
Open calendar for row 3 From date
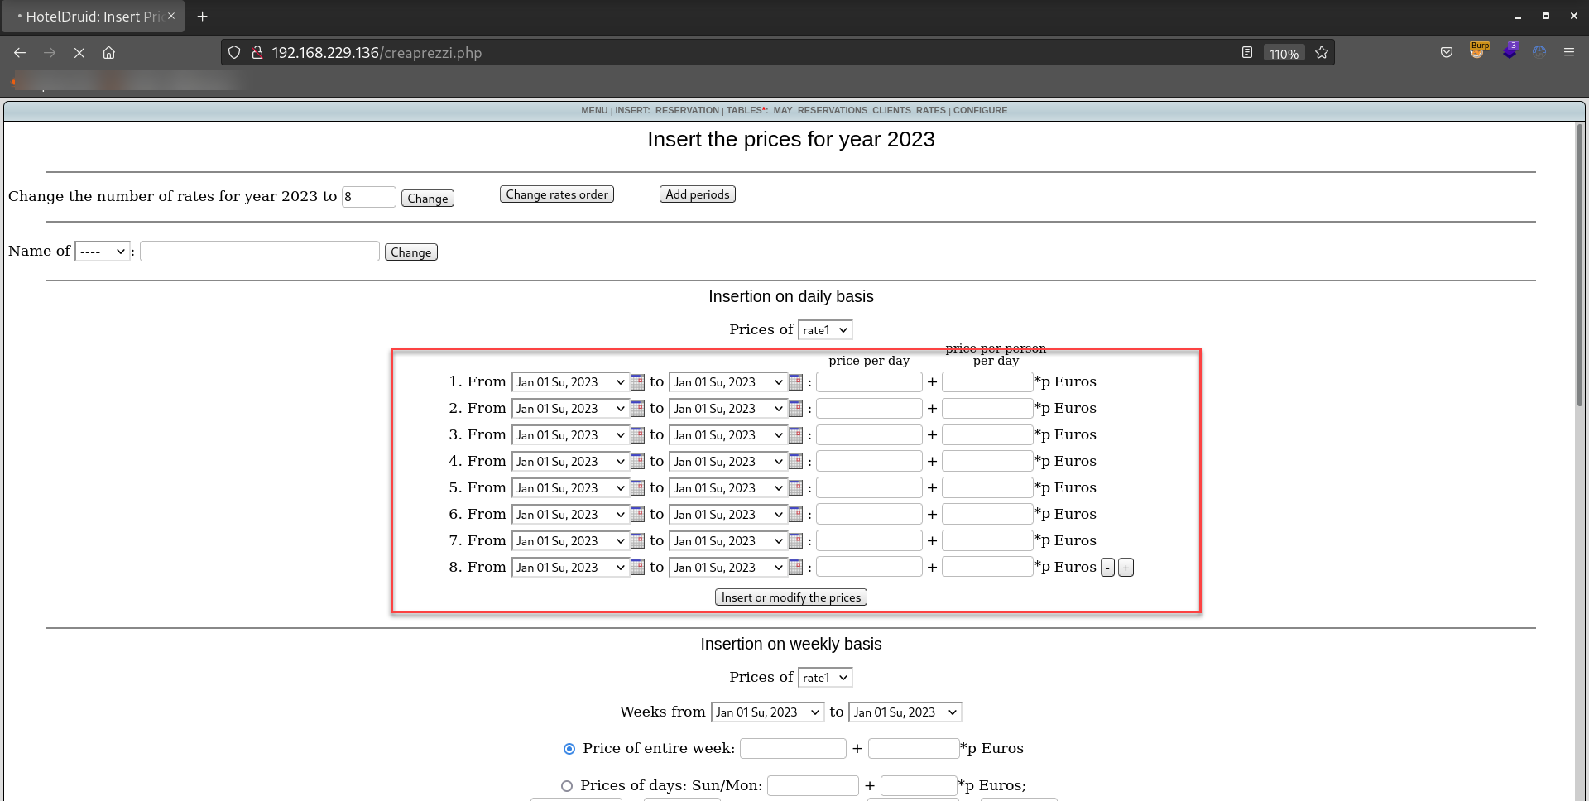[637, 435]
